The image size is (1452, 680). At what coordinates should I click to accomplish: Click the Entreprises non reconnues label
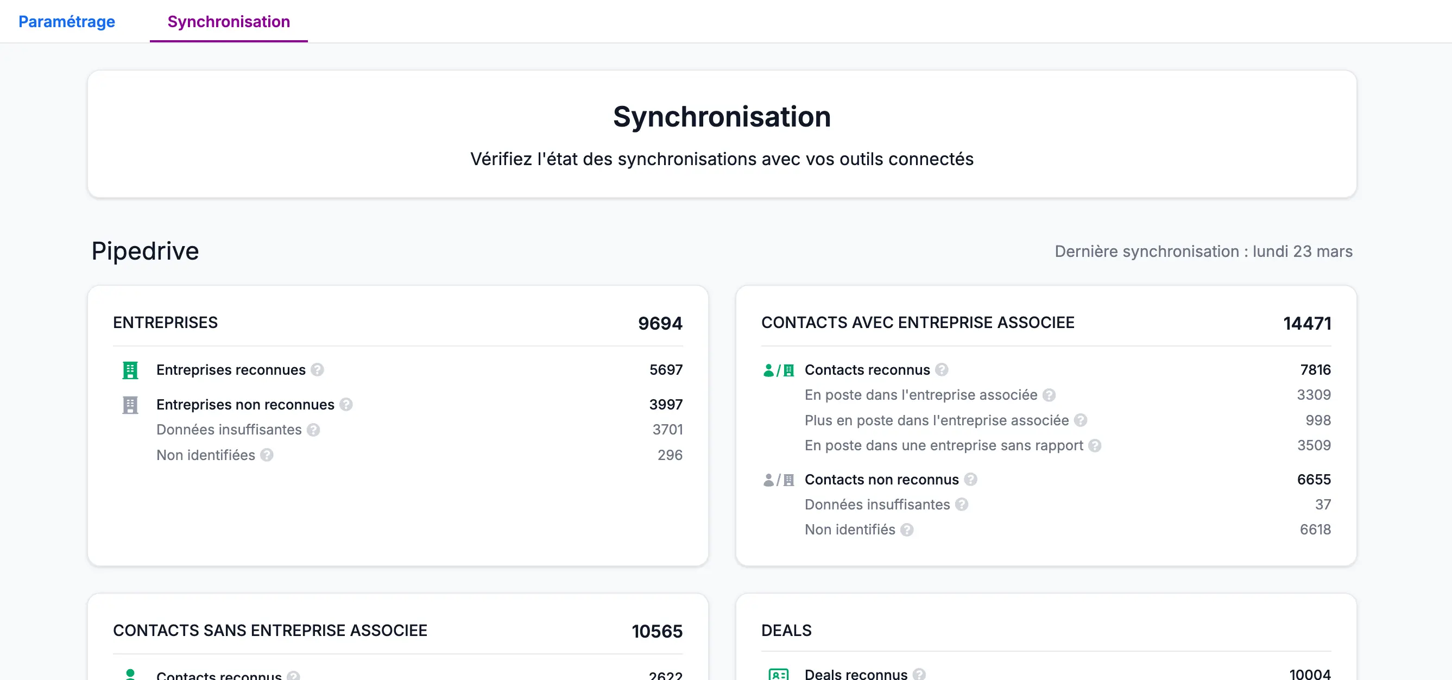point(245,404)
